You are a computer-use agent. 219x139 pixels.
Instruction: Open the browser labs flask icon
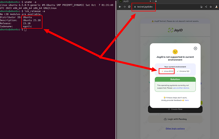pyautogui.click(x=216, y=7)
